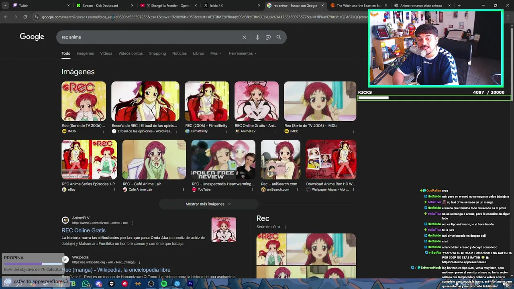The image size is (514, 289).
Task: Click the rec anime search input field
Action: (x=149, y=37)
